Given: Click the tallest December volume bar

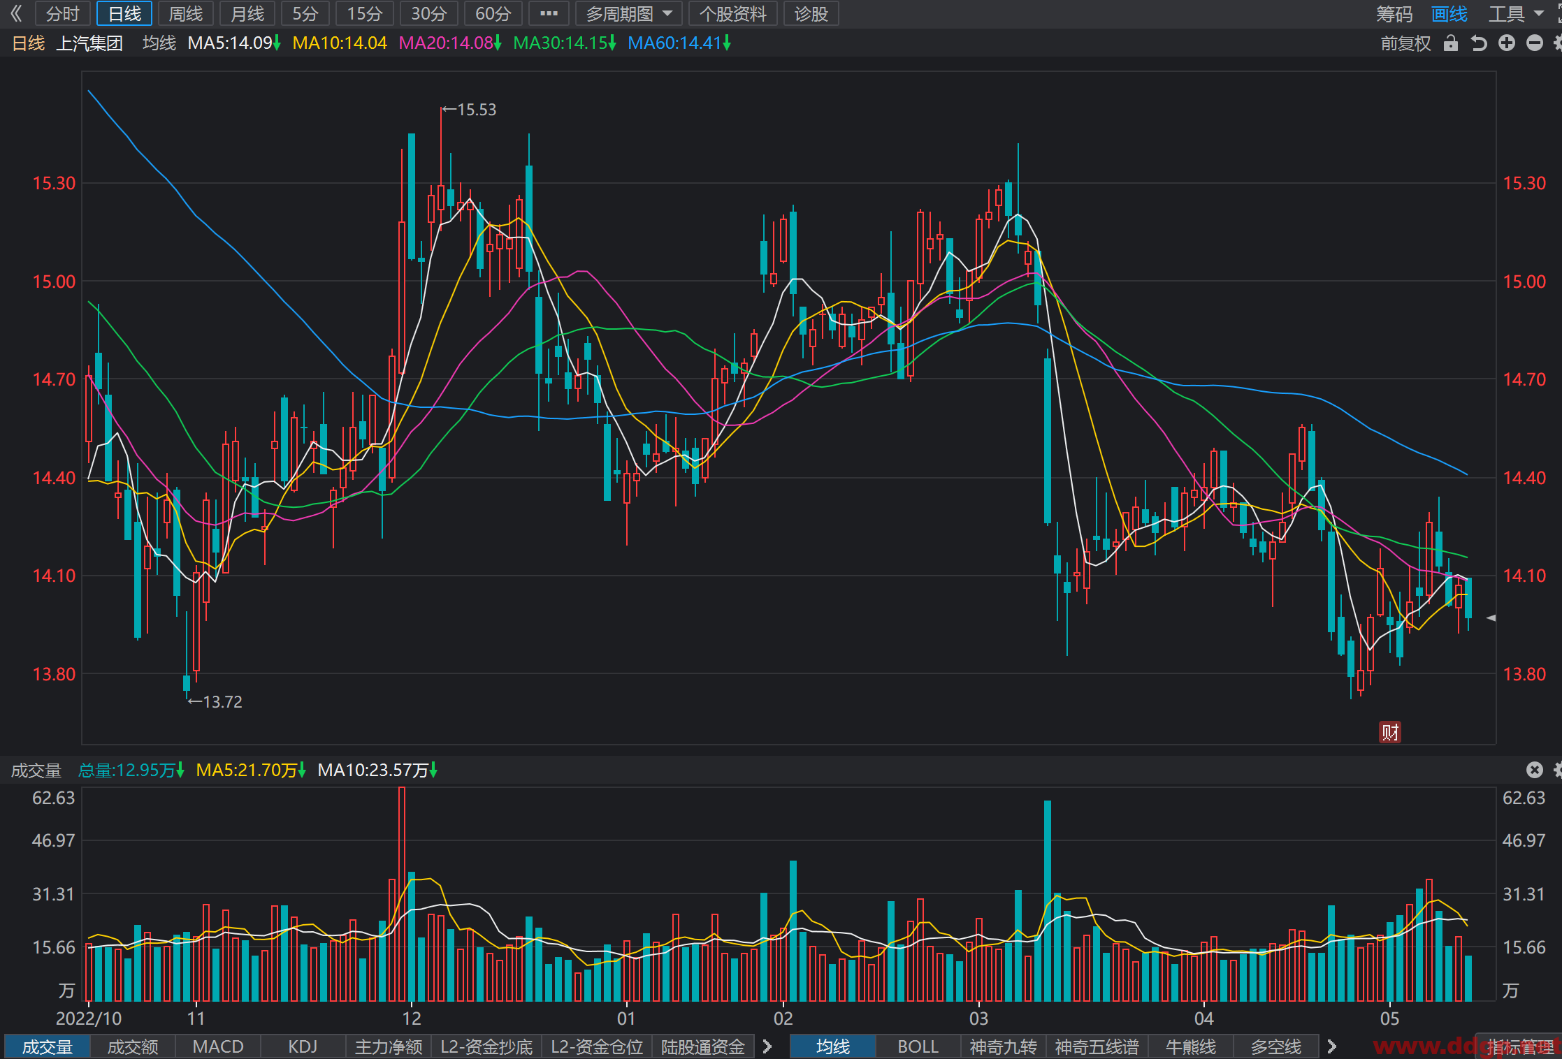Looking at the screenshot, I should coord(402,893).
